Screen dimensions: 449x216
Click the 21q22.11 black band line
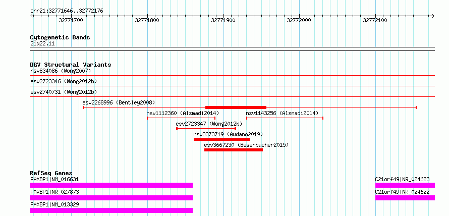(233, 49)
